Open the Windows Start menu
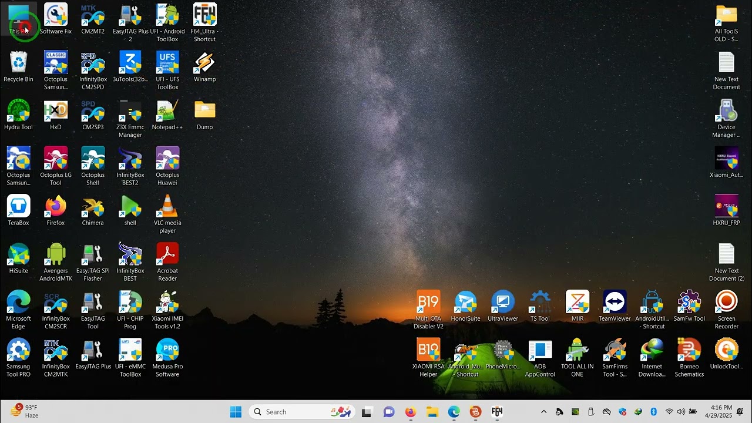This screenshot has height=423, width=752. pyautogui.click(x=236, y=412)
